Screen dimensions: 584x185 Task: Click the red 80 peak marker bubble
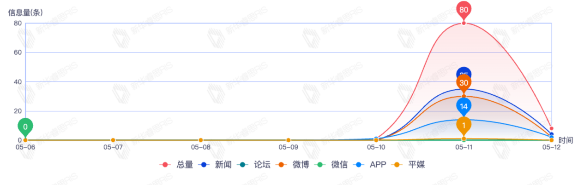464,9
